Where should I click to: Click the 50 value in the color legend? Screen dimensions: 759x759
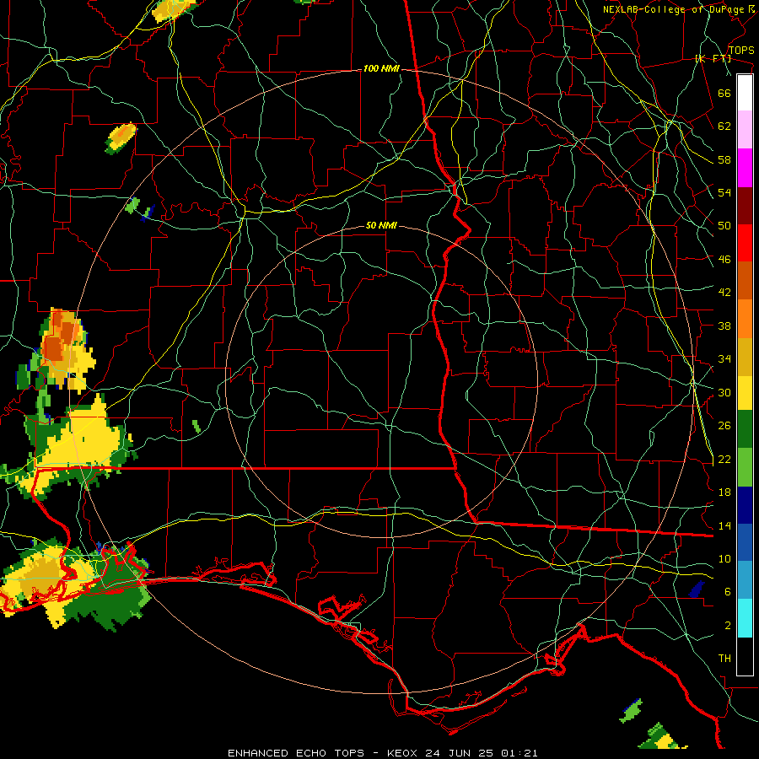coord(724,226)
